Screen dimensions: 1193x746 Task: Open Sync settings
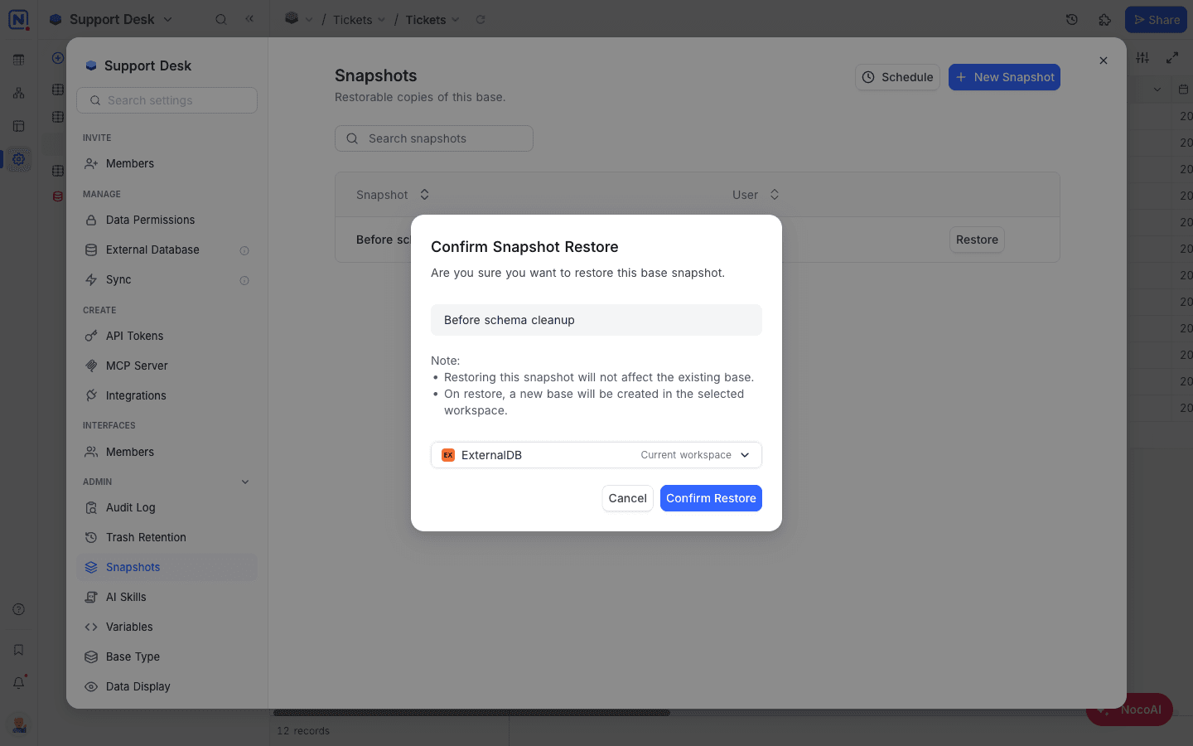click(167, 279)
